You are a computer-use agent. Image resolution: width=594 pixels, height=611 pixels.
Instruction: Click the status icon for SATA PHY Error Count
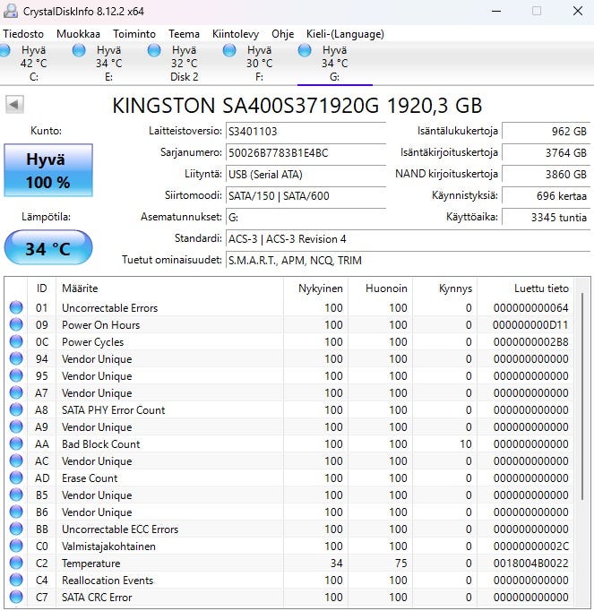point(16,409)
